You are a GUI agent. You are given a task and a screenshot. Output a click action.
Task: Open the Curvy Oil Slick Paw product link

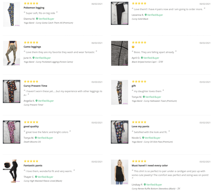[x=152, y=142]
